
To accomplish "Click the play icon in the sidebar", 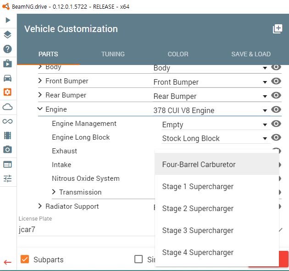I will point(8,20).
